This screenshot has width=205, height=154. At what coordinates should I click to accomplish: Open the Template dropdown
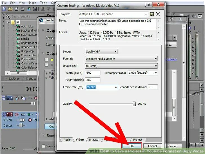146,14
